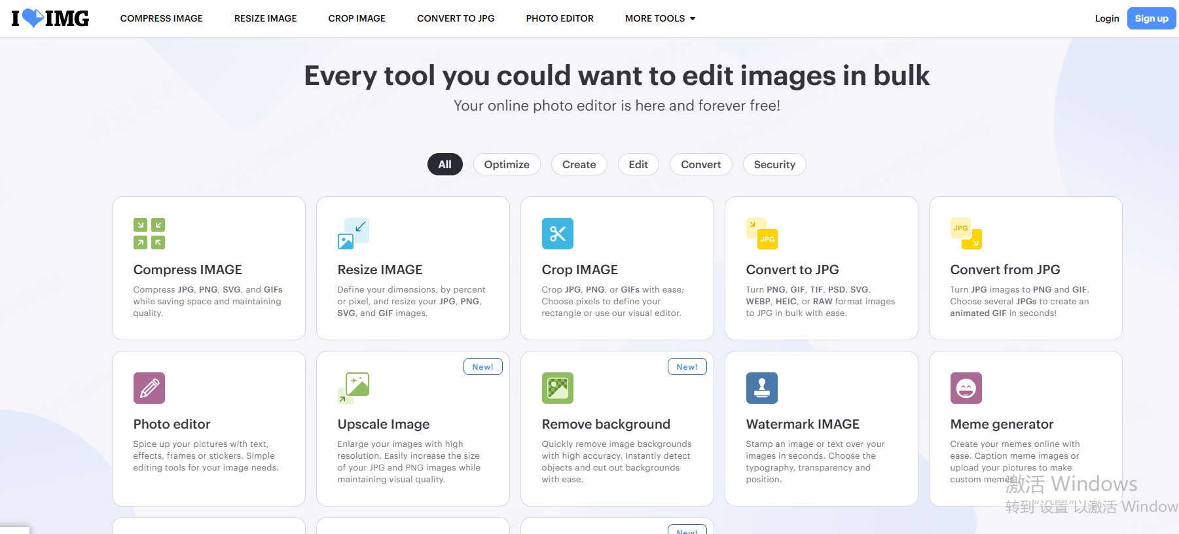Open the Convert from JPG title
This screenshot has height=534, width=1179.
[x=1006, y=270]
